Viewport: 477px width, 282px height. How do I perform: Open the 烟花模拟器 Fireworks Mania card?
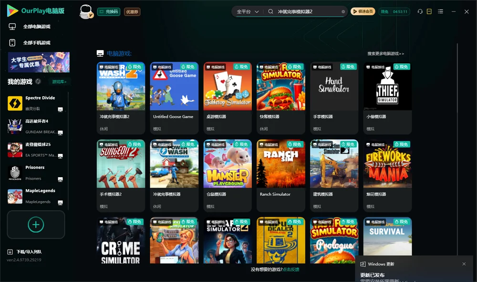(x=387, y=175)
